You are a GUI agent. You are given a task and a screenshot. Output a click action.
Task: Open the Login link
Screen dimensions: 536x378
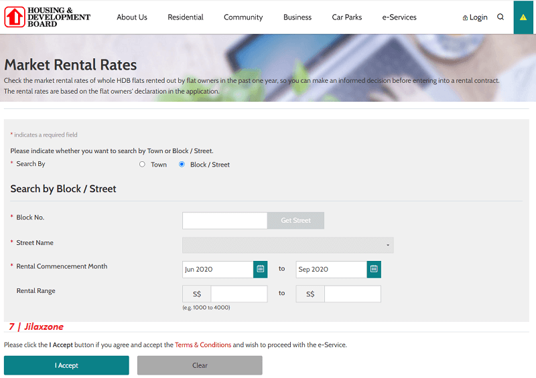[475, 17]
